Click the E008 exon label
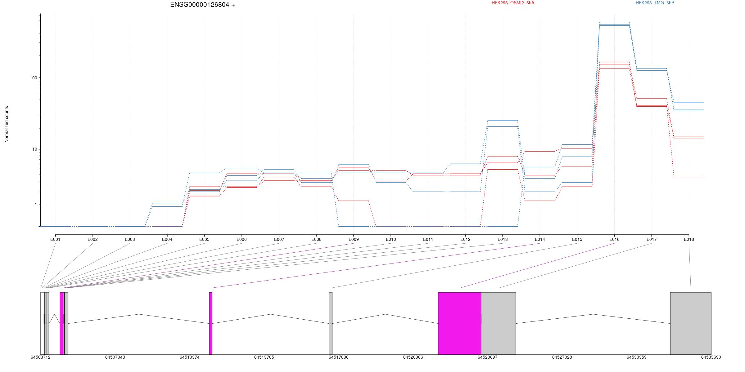Viewport: 745px width, 372px height. 316,239
